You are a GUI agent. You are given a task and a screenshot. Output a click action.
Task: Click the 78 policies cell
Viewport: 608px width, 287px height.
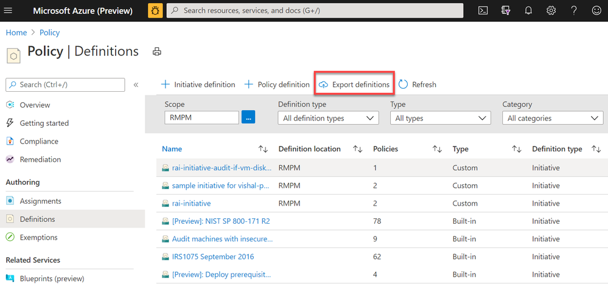click(x=377, y=221)
